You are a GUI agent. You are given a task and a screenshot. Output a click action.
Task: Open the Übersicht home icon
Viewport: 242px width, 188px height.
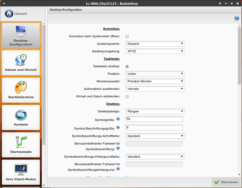(x=9, y=13)
